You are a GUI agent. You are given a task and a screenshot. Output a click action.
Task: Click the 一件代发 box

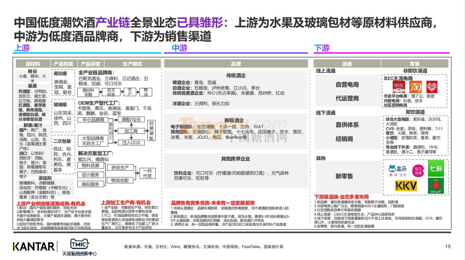click(x=147, y=173)
